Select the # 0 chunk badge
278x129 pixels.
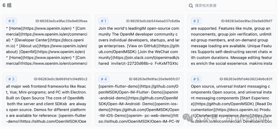(x=11, y=21)
